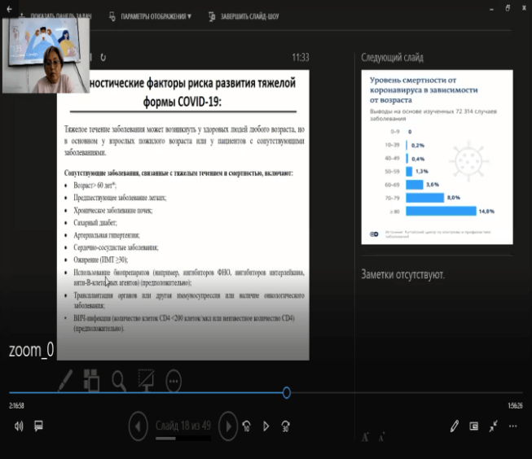532x459 pixels.
Task: Skip back 10 seconds in video
Action: [x=247, y=426]
